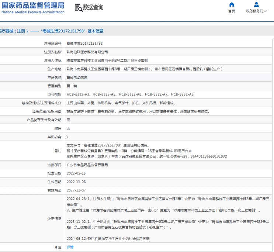The height and width of the screenshot is (252, 274).
Task: Click the 数据查询 heading text
Action: coord(93,7)
